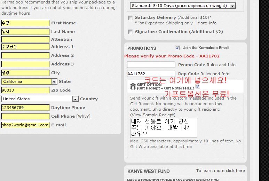Click 'To learn more click here' link
This screenshot has height=181, width=269.
tap(220, 171)
